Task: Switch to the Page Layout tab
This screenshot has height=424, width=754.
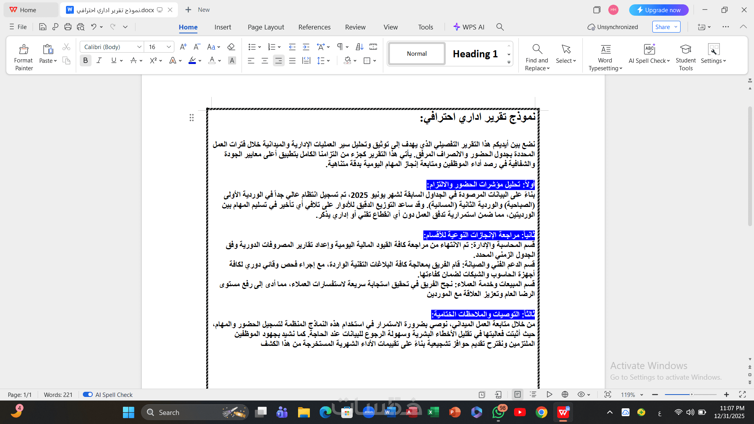Action: [266, 27]
